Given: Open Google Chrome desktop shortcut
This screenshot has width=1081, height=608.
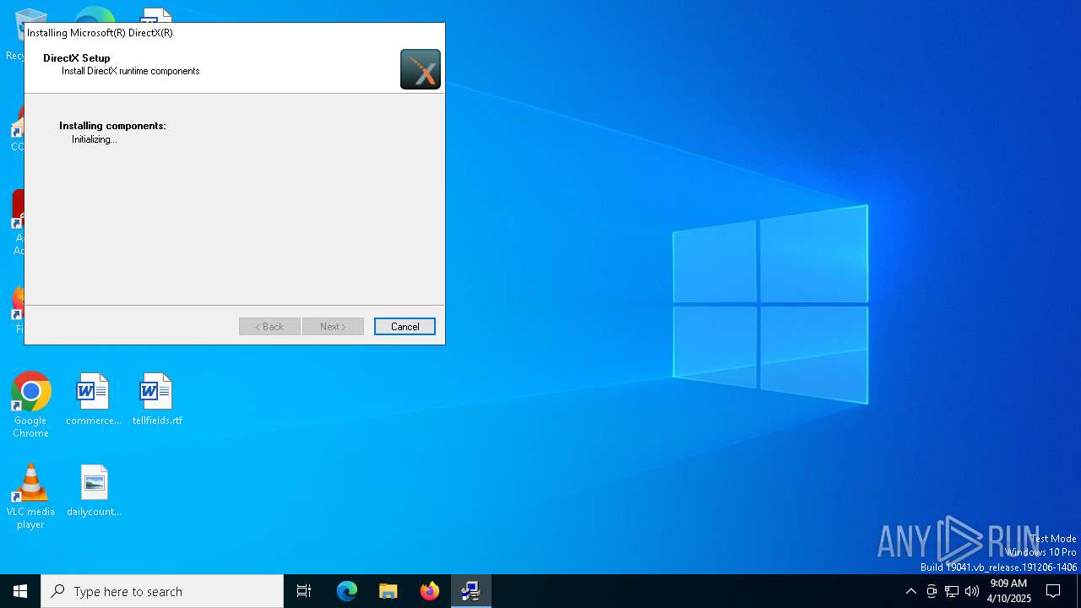Looking at the screenshot, I should (x=30, y=404).
